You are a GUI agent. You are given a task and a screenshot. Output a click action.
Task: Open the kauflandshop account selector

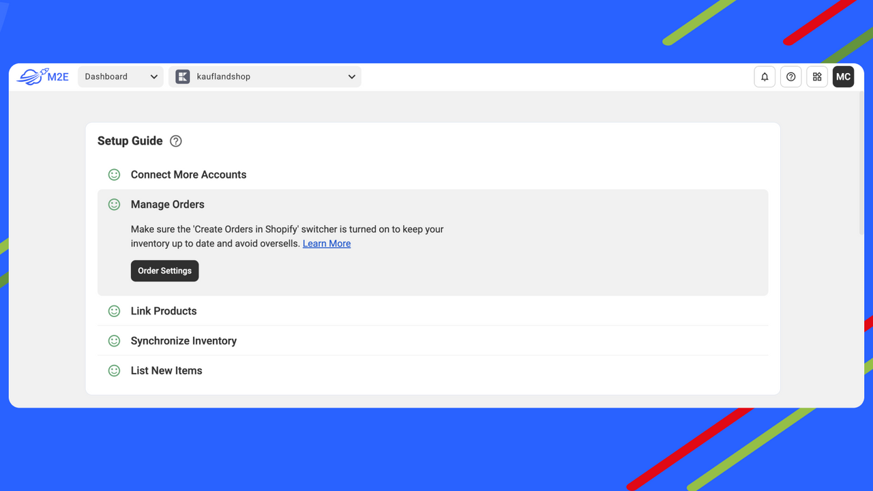[265, 77]
